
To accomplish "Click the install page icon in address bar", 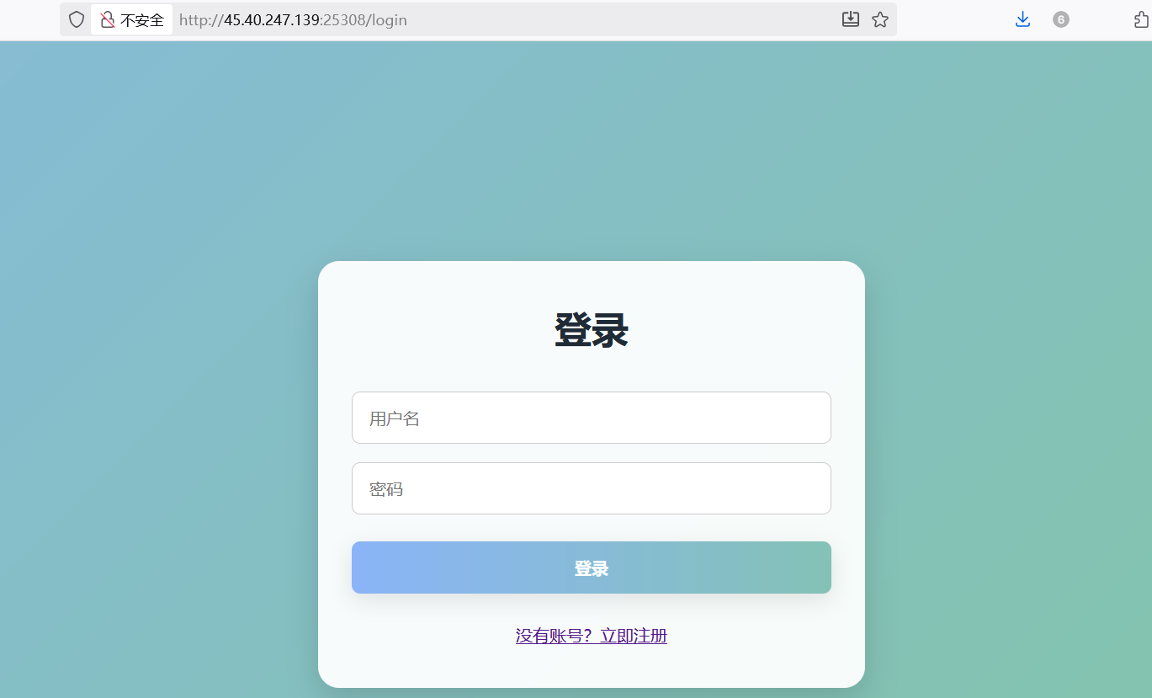I will coord(851,19).
